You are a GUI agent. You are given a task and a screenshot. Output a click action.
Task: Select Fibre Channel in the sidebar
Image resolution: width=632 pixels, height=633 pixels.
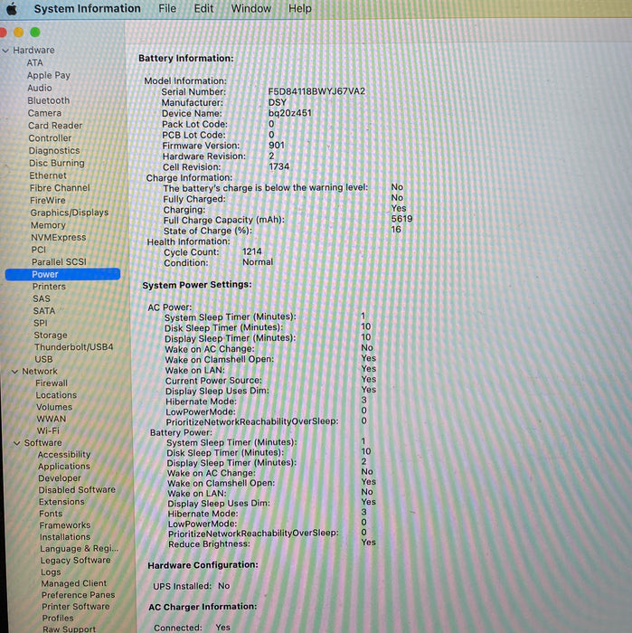coord(60,188)
